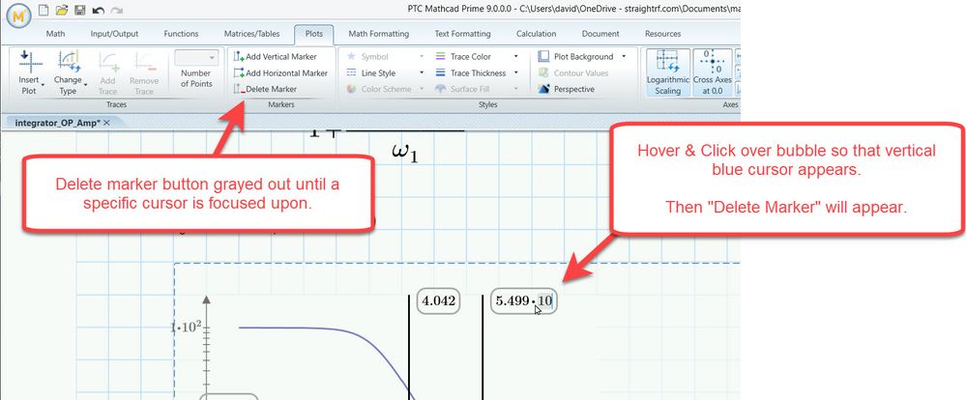Expand the Line Style dropdown
966x400 pixels.
(x=422, y=72)
